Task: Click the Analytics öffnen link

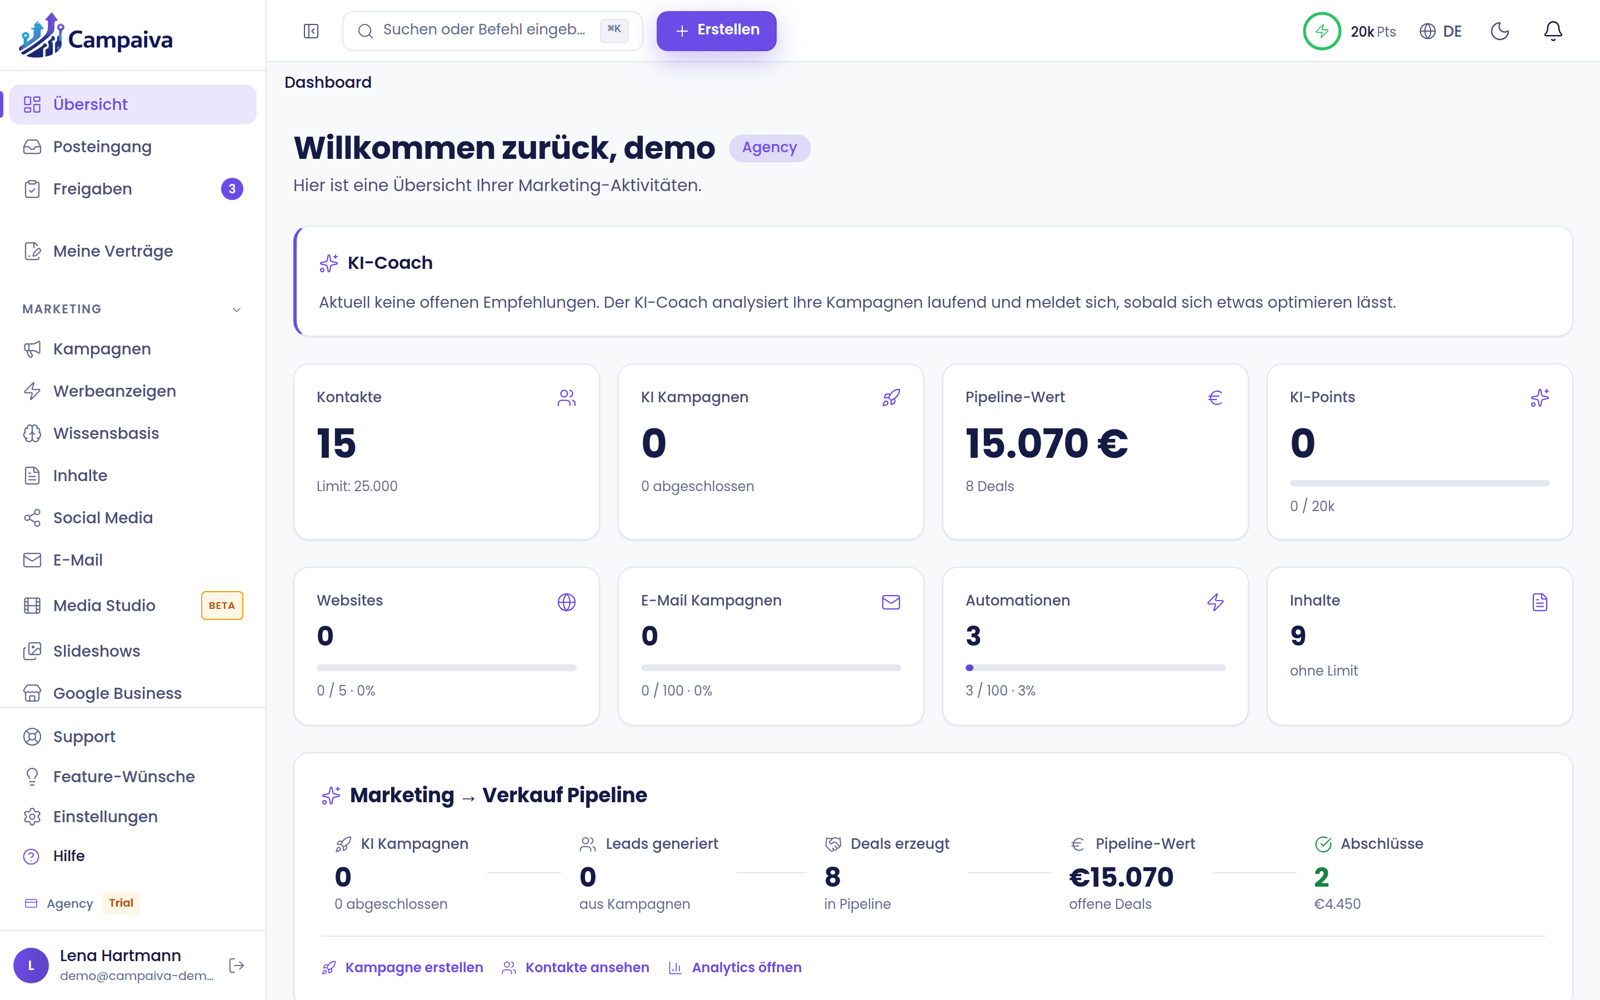Action: coord(735,968)
